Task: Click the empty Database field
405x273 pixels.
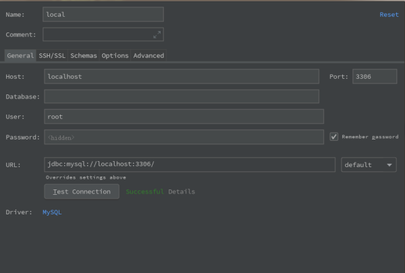Action: [181, 97]
